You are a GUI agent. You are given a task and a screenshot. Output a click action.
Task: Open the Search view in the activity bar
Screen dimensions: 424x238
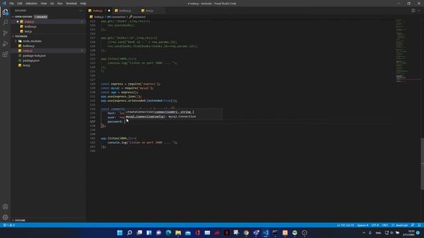click(5, 22)
